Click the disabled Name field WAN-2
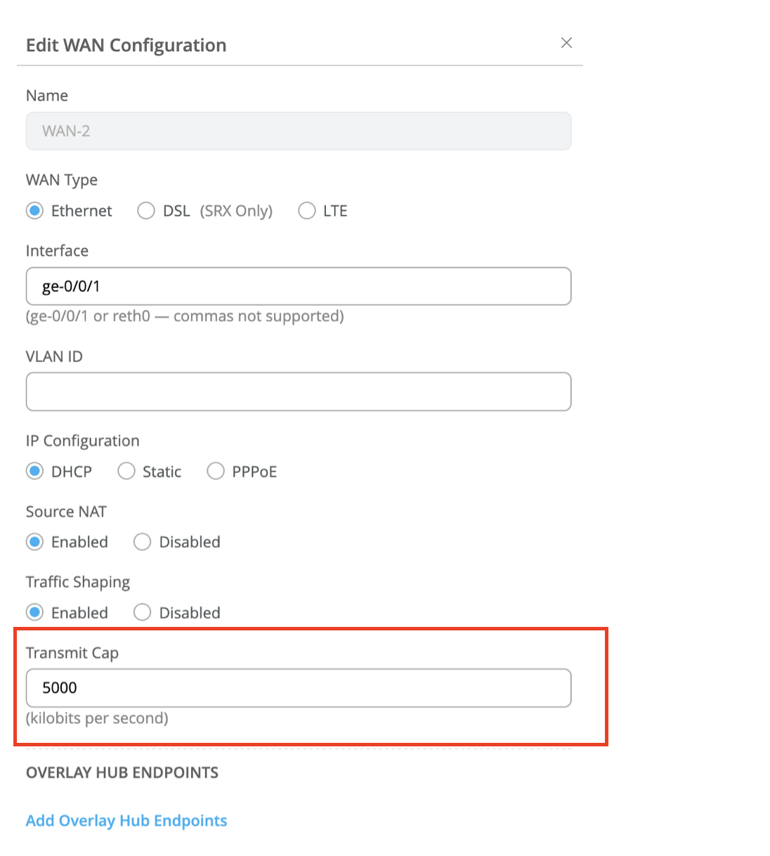This screenshot has height=856, width=770. (298, 131)
